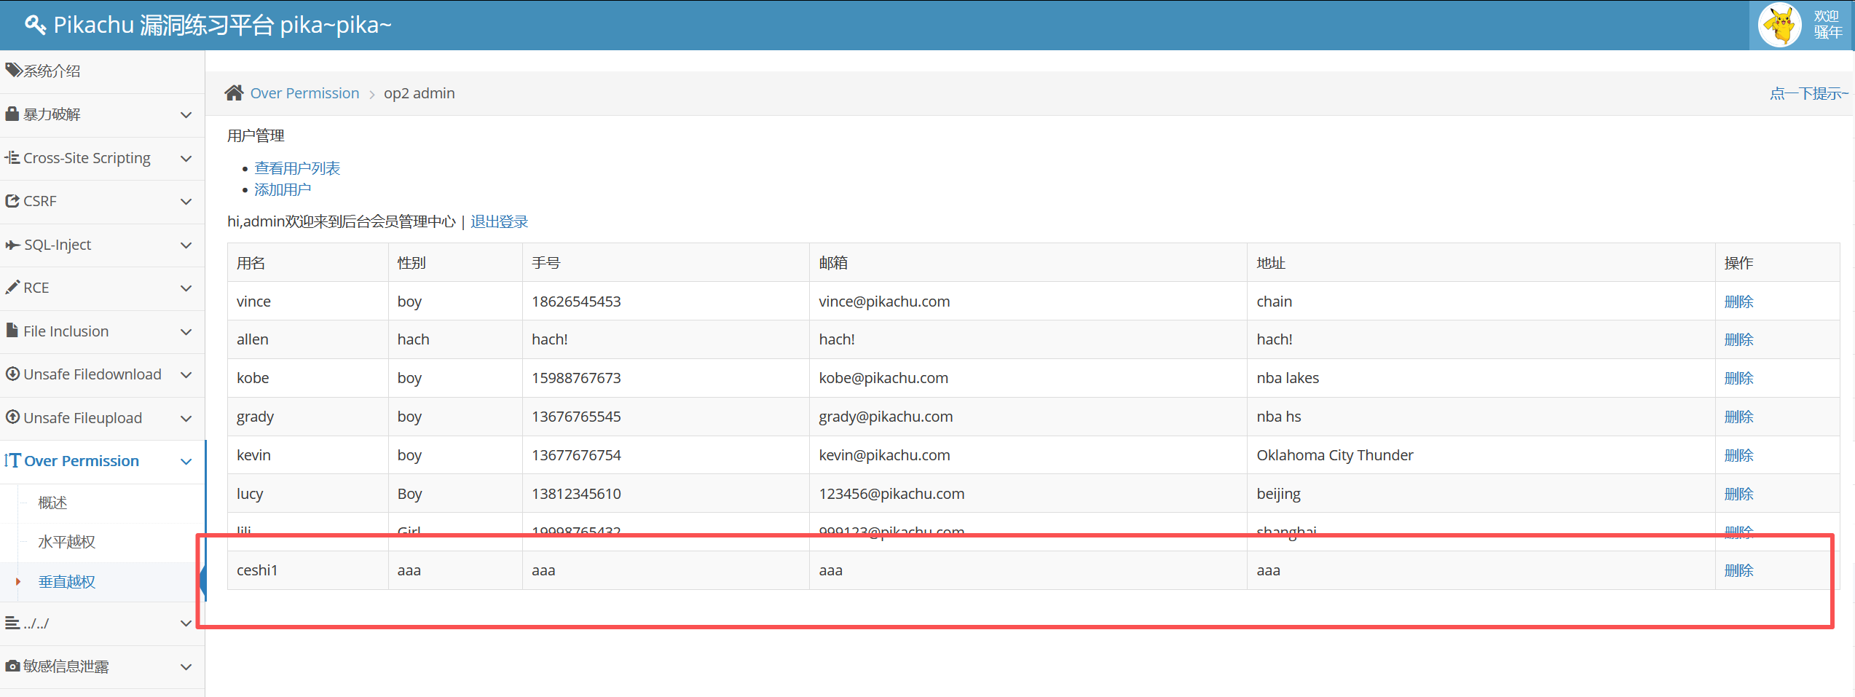Image resolution: width=1855 pixels, height=697 pixels.
Task: Open Over Permission breadcrumb link
Action: (x=304, y=93)
